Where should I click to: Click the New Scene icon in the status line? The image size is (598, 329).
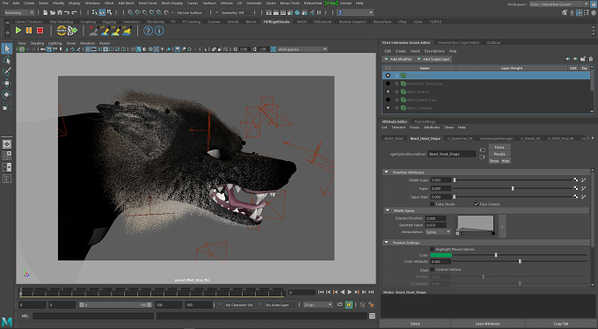pyautogui.click(x=45, y=12)
